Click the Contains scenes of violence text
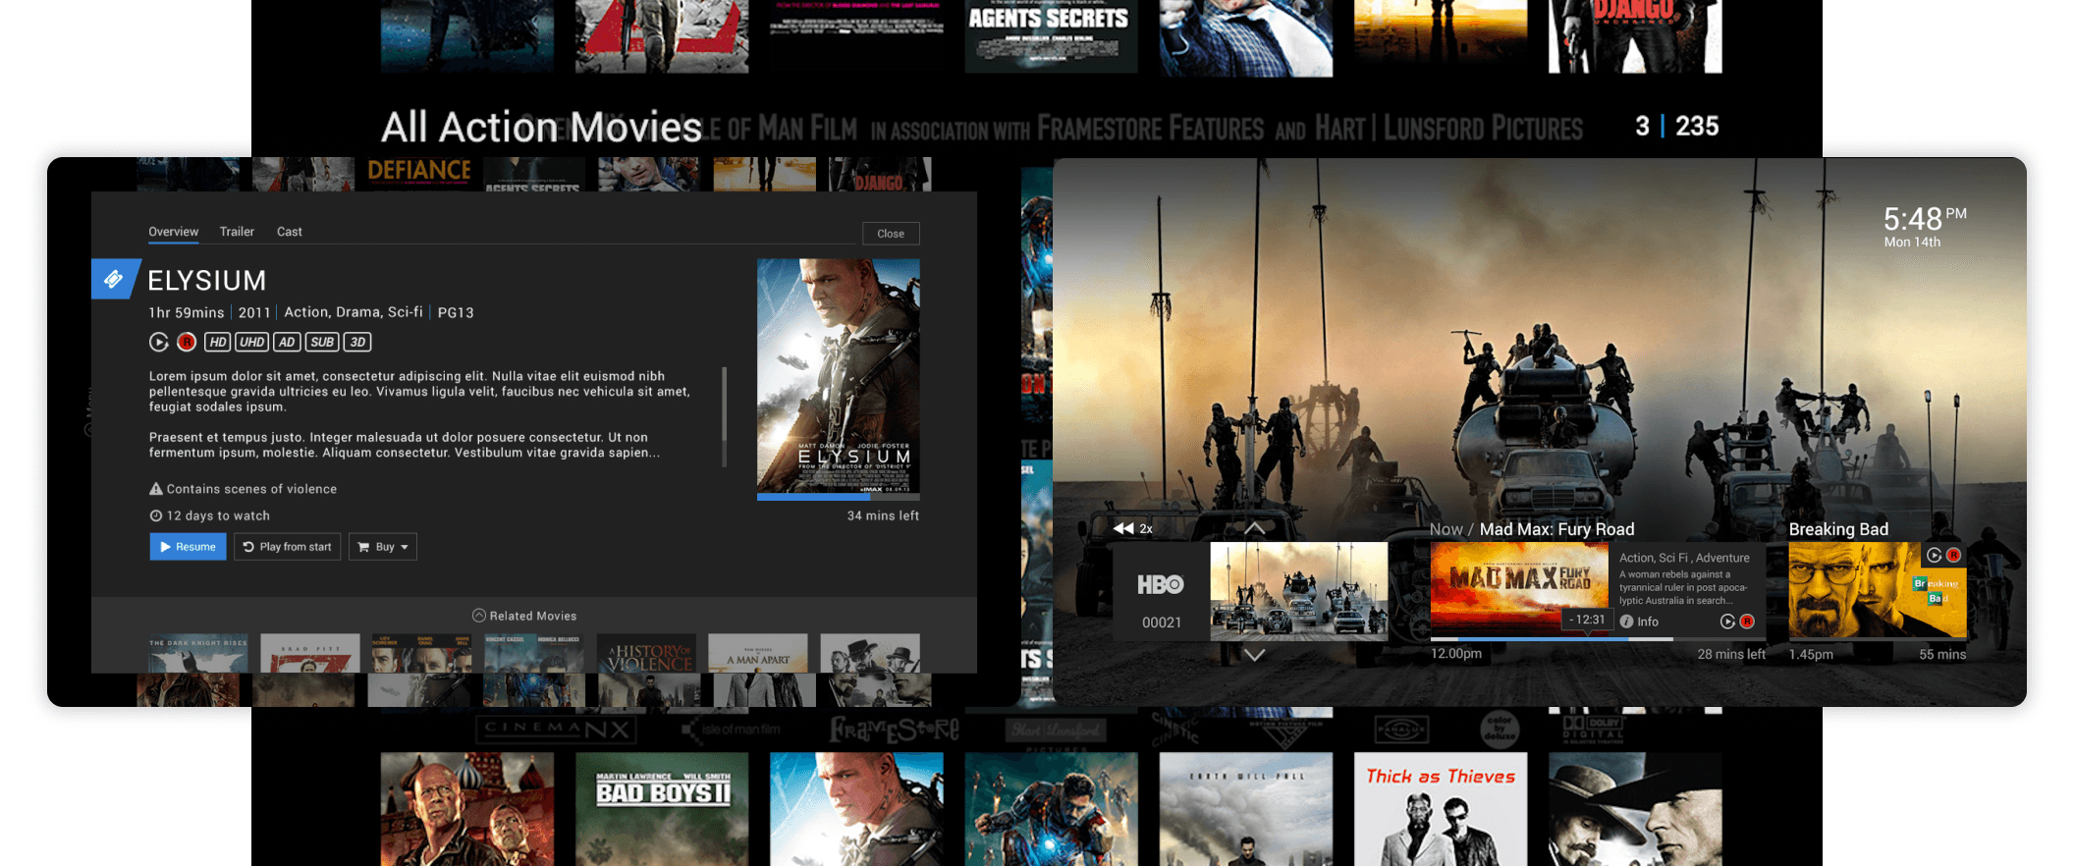The height and width of the screenshot is (866, 2074). pos(251,489)
